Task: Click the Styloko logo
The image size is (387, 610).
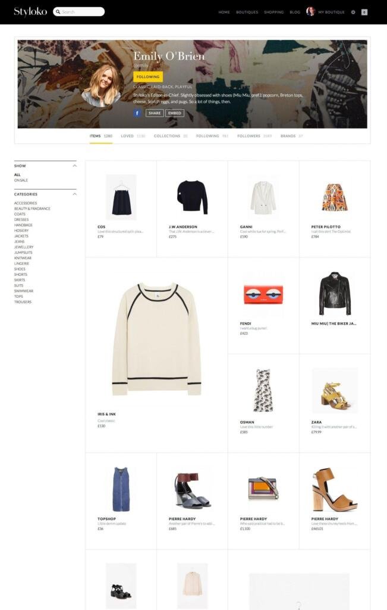Action: [30, 12]
